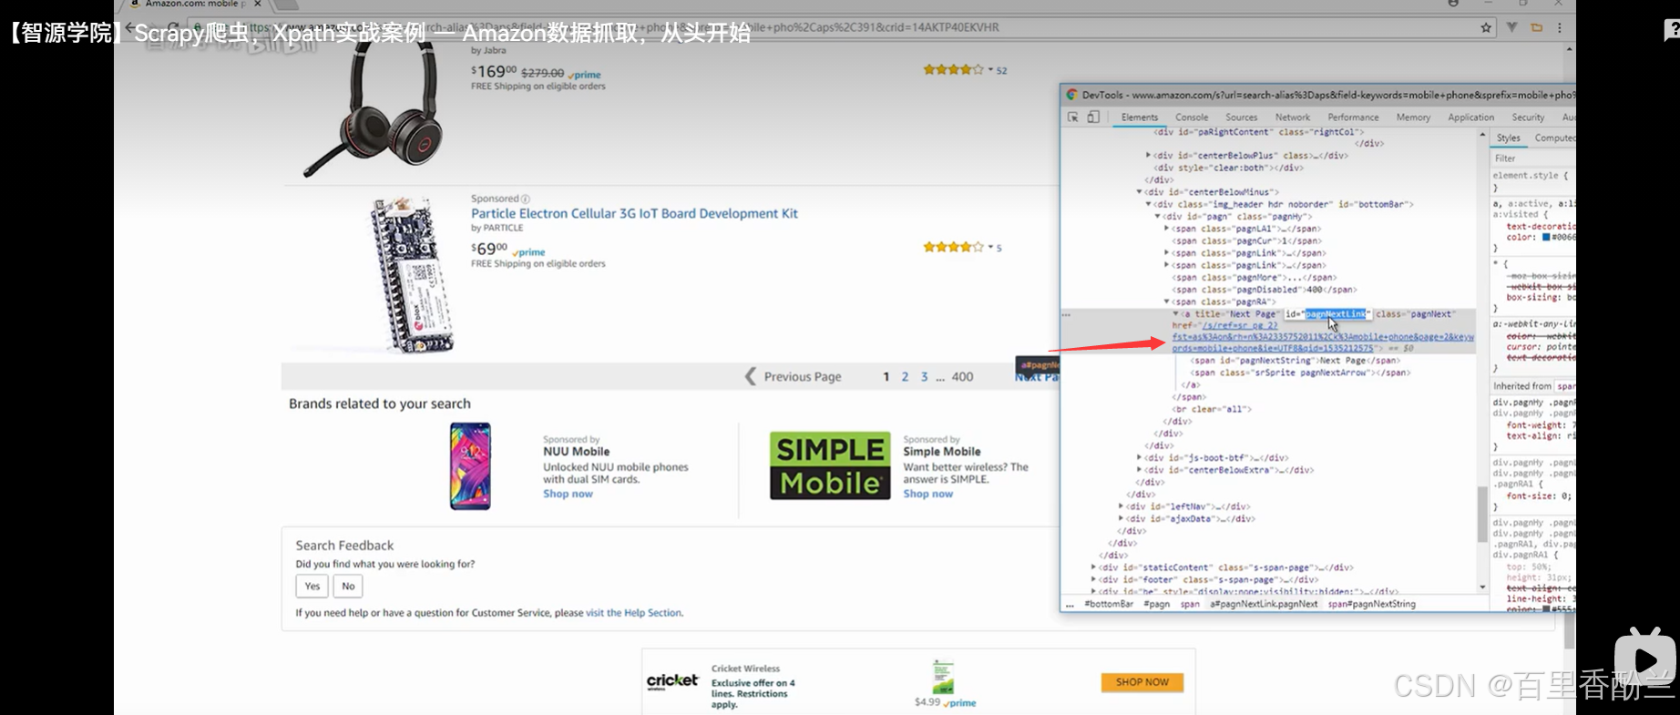Click Shop now under Simple Mobile

click(927, 494)
